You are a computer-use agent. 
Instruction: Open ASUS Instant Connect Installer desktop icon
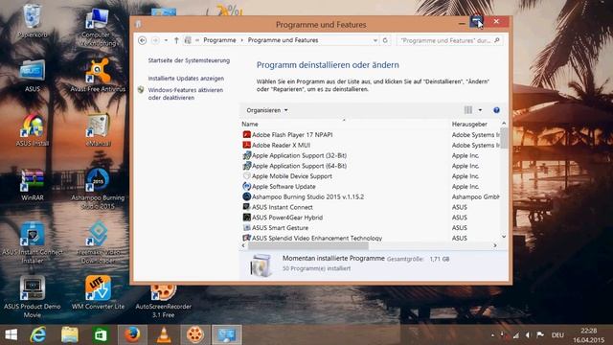tap(32, 242)
